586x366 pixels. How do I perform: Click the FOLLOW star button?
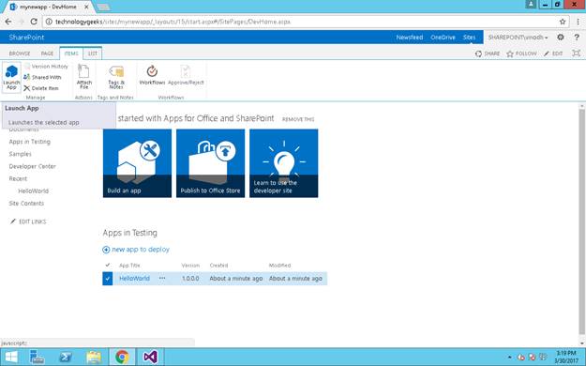(x=521, y=53)
